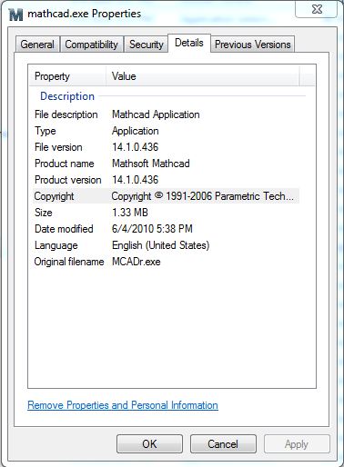This screenshot has width=344, height=467.
Task: Click the English (United States) value
Action: (x=160, y=245)
